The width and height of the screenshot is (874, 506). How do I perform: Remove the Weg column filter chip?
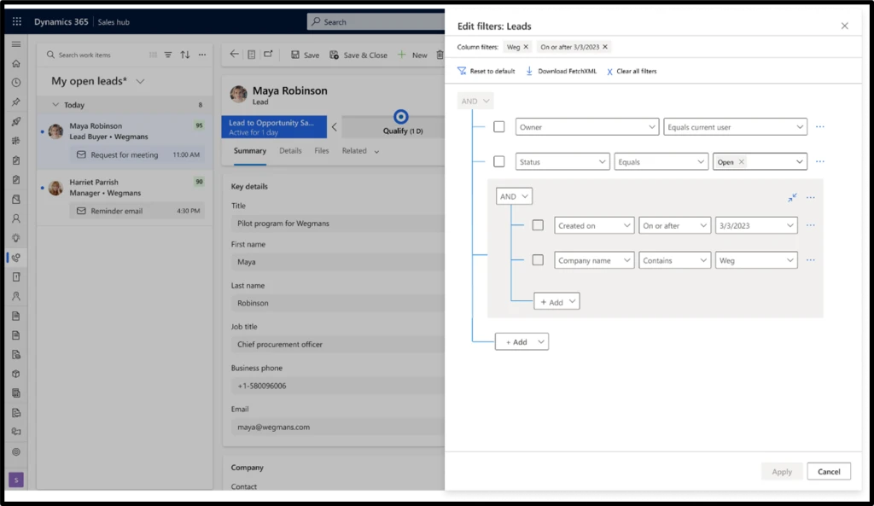pos(527,47)
